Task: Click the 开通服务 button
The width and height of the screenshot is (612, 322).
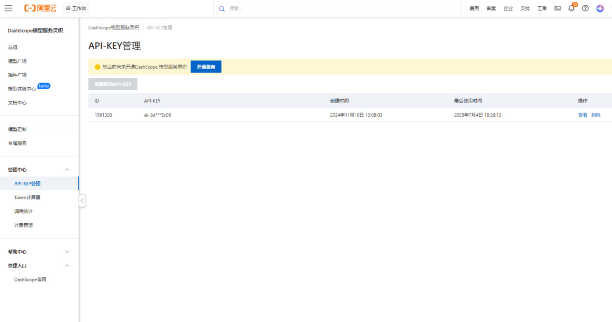Action: click(206, 67)
